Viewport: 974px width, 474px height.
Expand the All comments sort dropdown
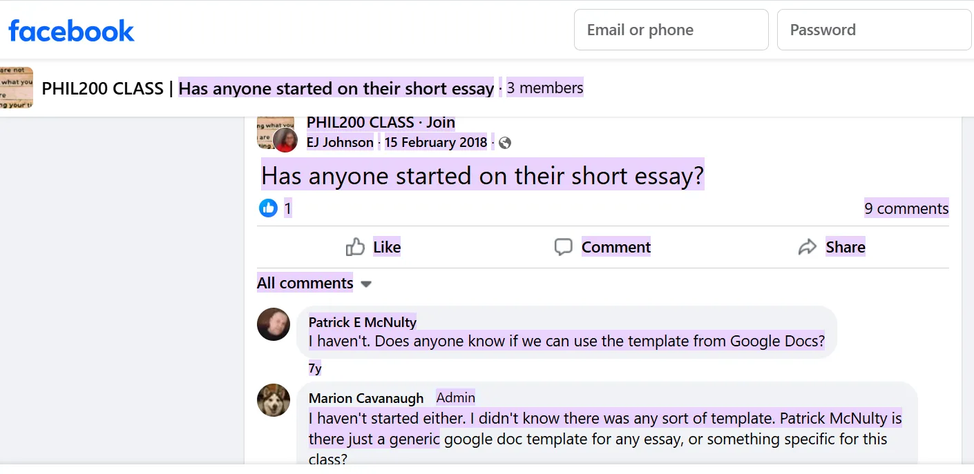pos(305,283)
